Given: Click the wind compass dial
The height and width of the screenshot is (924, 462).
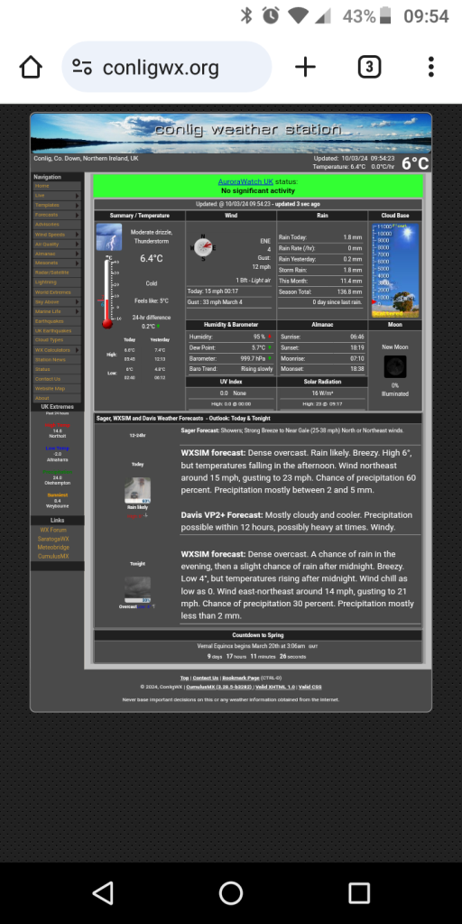Looking at the screenshot, I should pos(203,246).
